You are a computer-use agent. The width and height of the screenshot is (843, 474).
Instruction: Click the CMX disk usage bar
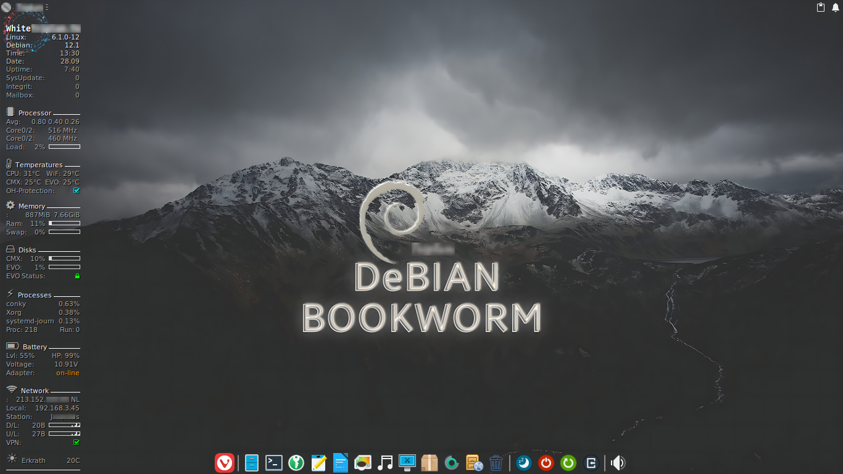coord(64,259)
